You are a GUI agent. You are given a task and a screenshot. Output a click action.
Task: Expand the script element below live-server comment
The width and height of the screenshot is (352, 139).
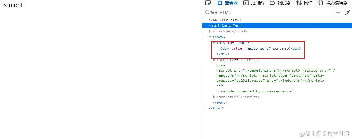[x=214, y=97]
